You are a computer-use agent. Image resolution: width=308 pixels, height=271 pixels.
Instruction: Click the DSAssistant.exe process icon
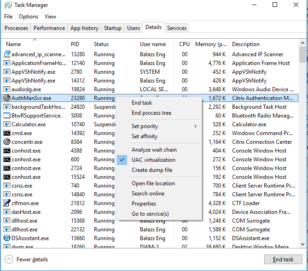[7, 238]
